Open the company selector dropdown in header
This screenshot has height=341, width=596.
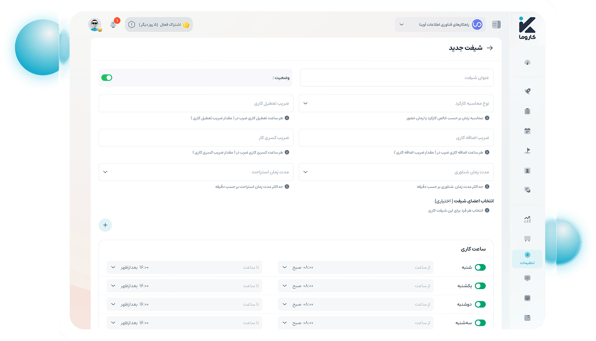click(x=440, y=25)
